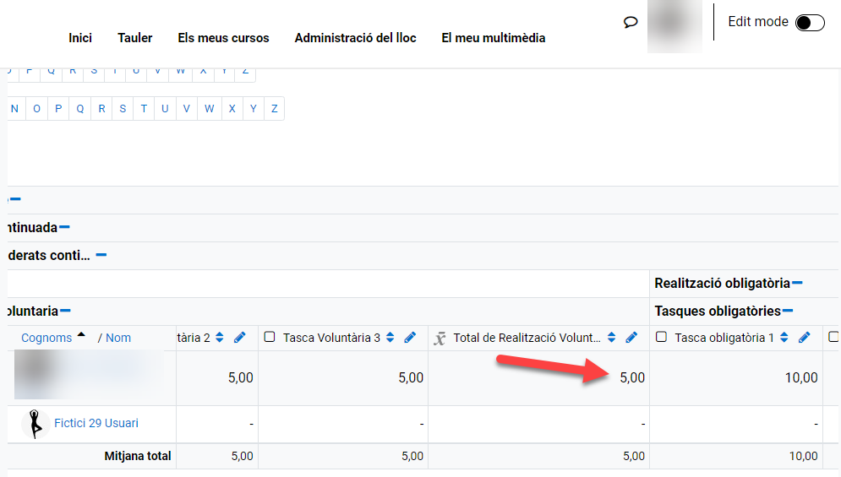This screenshot has height=477, width=841.
Task: Go to Els meus cursos
Action: click(223, 38)
